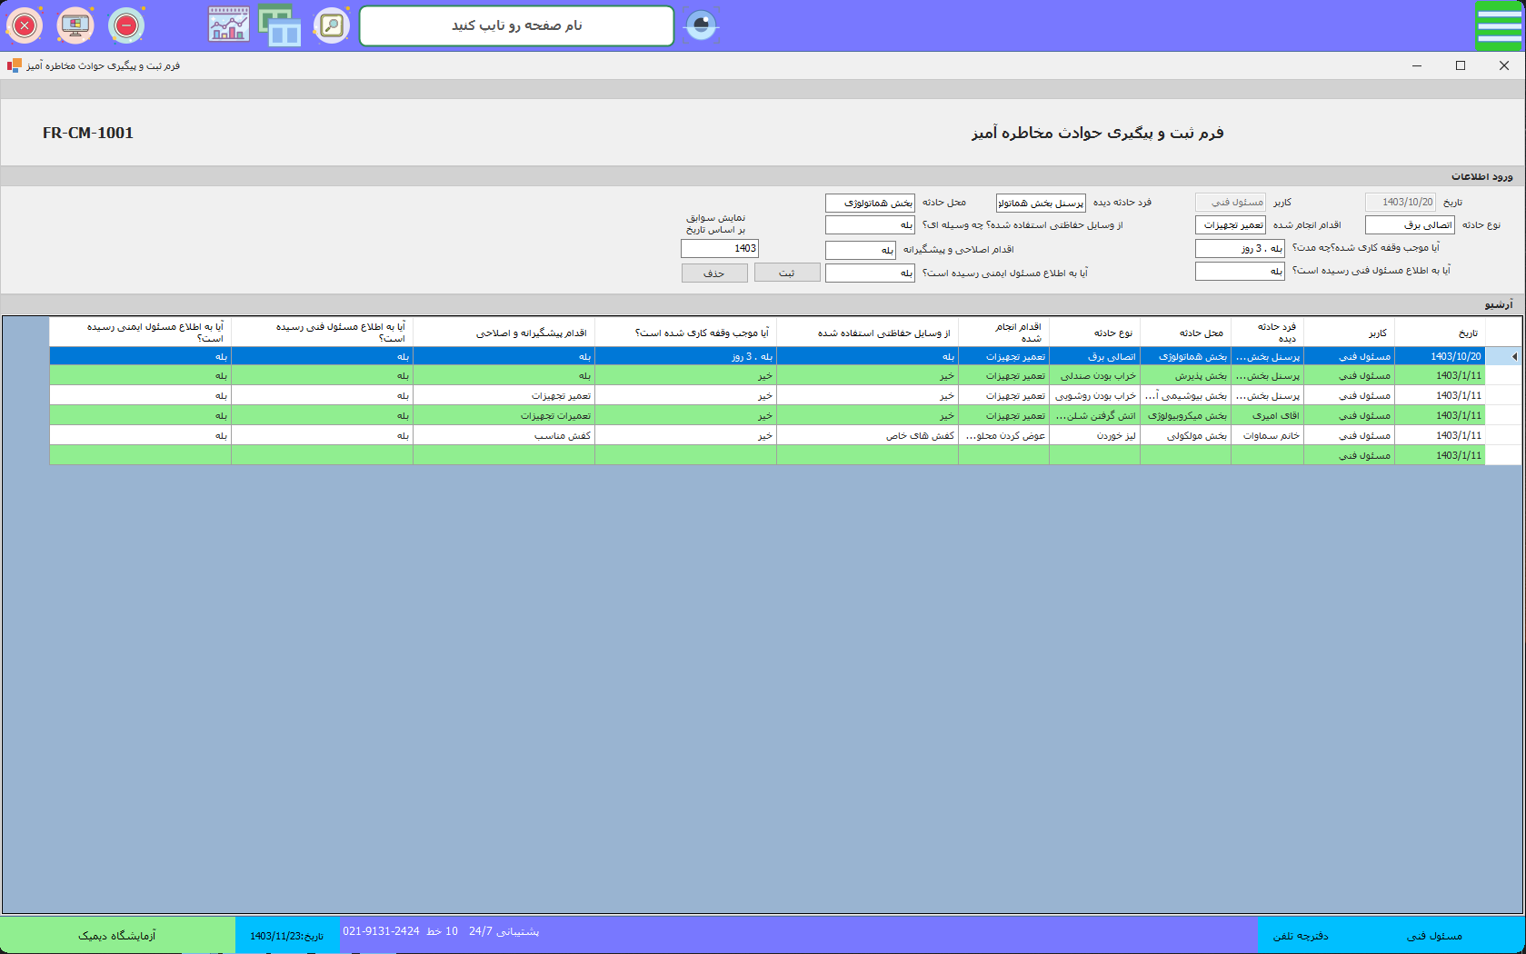
Task: Click the work stoppage duration field
Action: (x=1240, y=248)
